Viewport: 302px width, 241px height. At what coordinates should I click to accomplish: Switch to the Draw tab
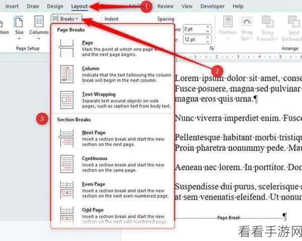click(x=33, y=7)
